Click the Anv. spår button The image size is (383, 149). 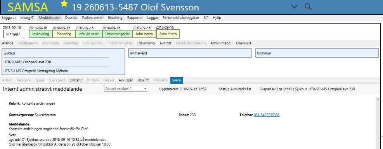pyautogui.click(x=126, y=80)
